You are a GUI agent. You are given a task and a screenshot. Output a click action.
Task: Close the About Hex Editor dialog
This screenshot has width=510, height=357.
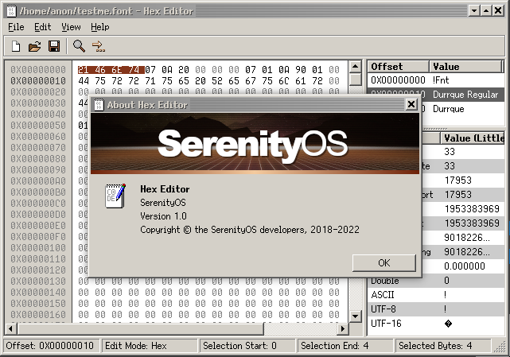point(411,104)
